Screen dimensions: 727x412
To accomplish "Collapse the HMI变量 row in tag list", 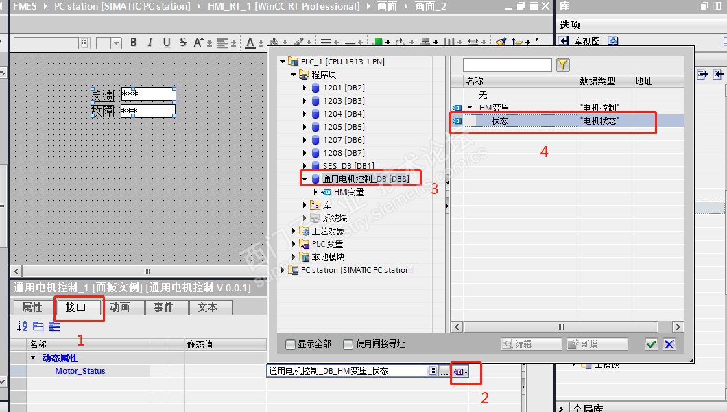I will tap(470, 108).
